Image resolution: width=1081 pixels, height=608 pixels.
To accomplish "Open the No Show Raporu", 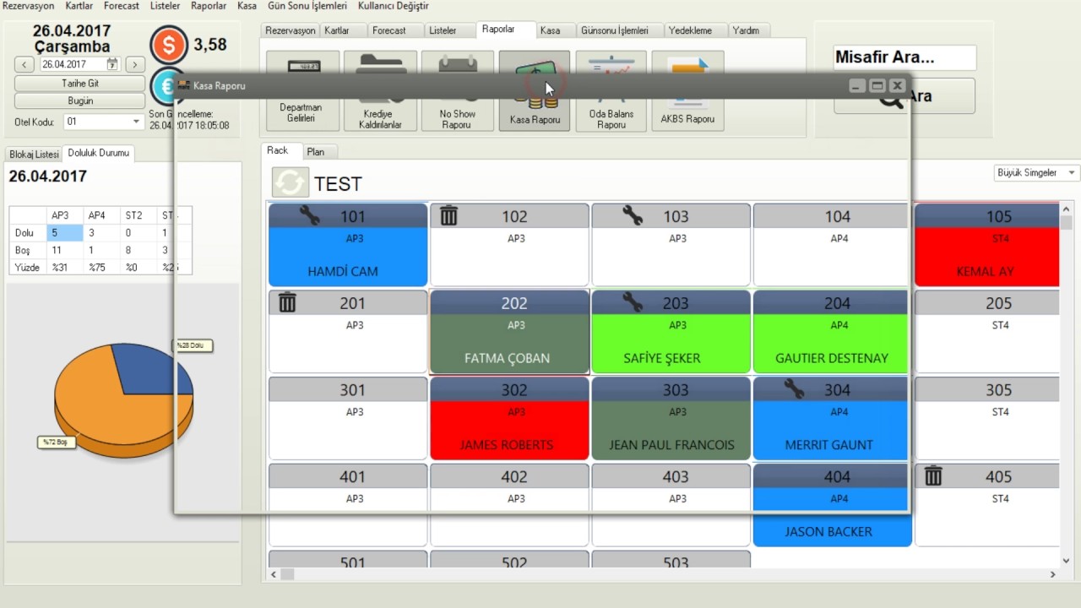I will tap(457, 91).
